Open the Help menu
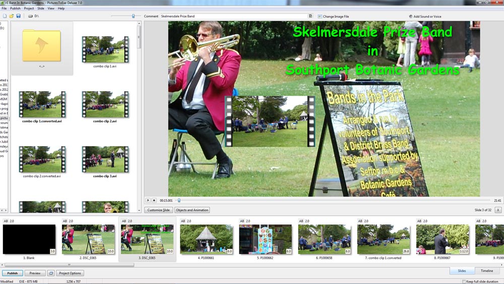 point(61,9)
